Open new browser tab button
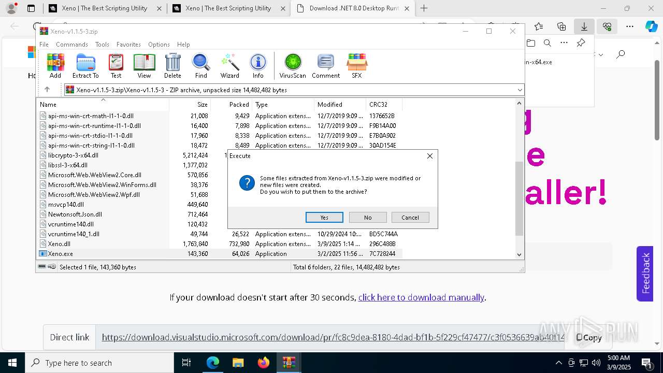 pos(424,8)
